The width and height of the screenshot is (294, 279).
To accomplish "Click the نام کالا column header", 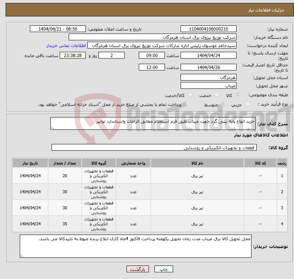I will tap(197, 163).
